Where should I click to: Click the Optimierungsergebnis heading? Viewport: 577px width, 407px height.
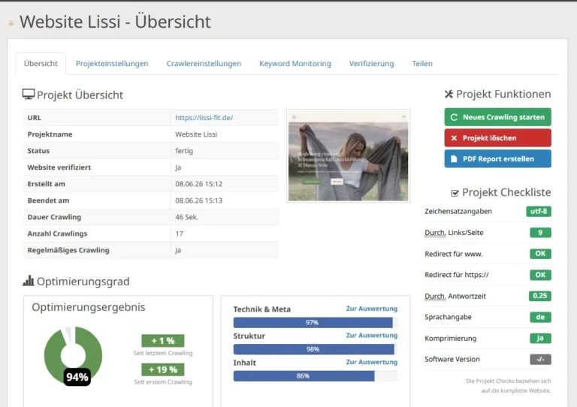click(89, 307)
